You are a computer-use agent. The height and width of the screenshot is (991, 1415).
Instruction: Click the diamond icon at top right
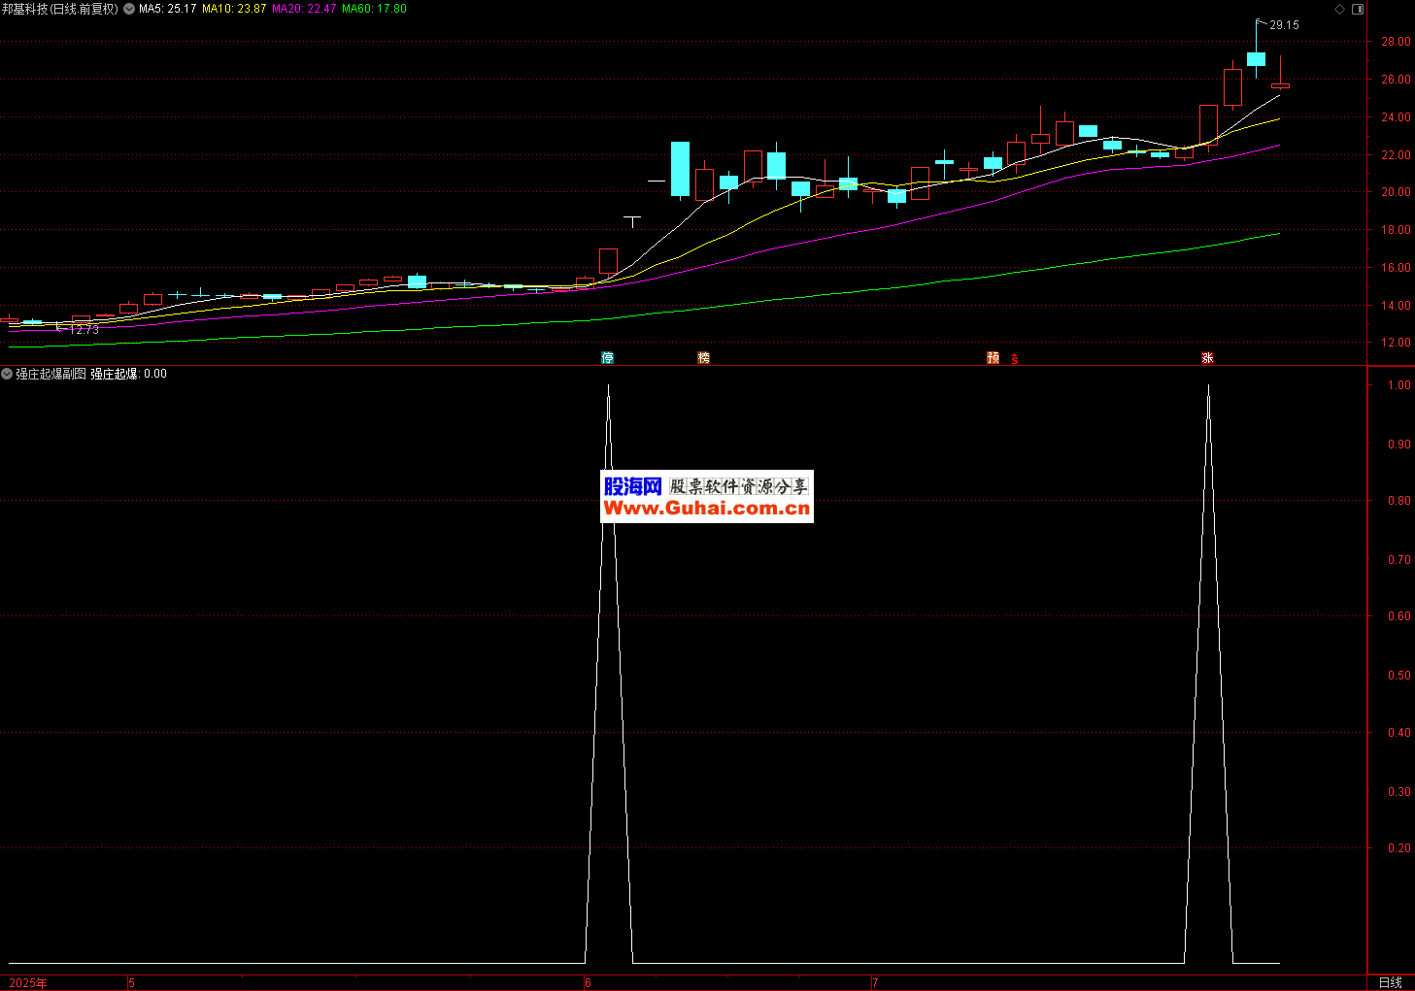click(x=1340, y=9)
